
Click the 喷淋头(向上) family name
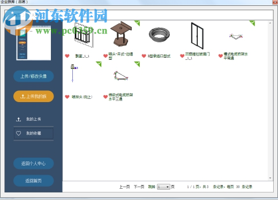[x=82, y=97]
